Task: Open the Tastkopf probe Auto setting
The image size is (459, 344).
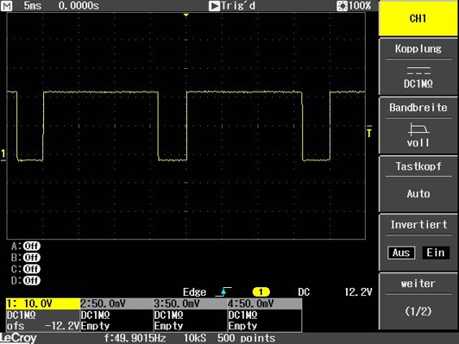Action: tap(418, 184)
